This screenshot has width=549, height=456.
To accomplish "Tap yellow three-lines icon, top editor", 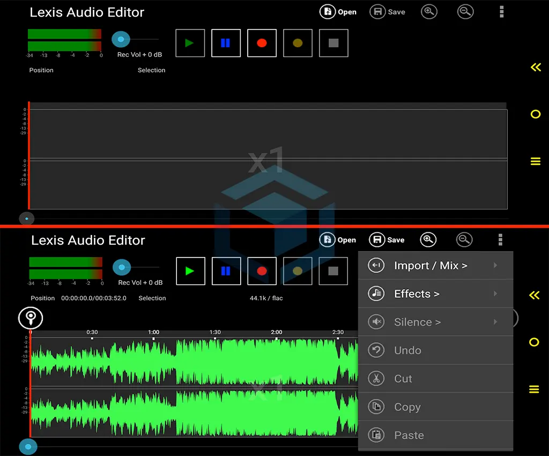I will [536, 161].
